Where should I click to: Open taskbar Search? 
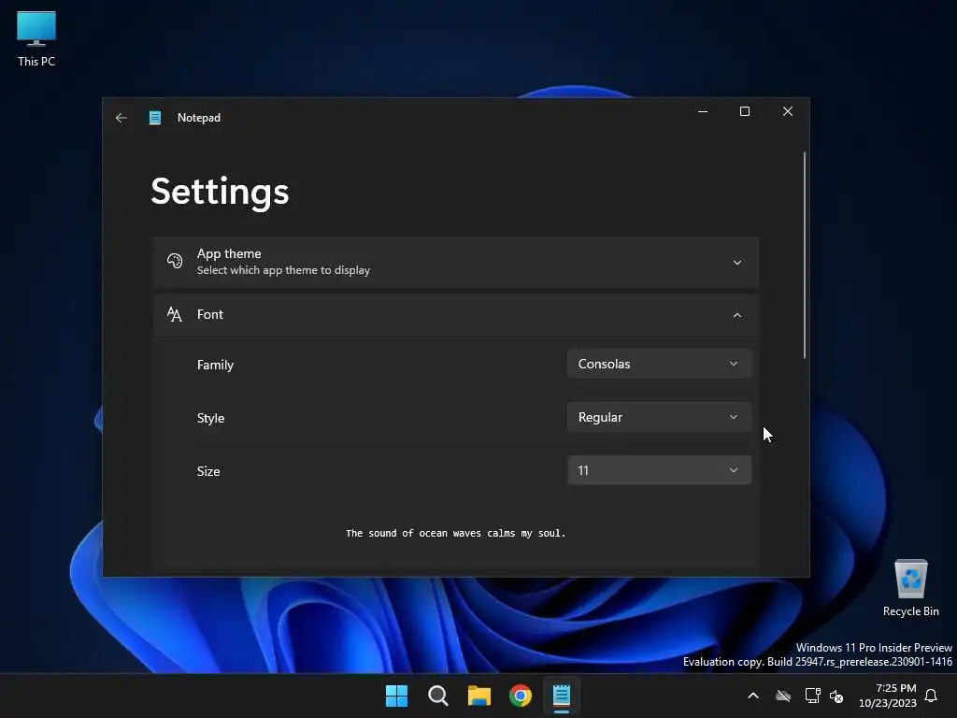437,696
